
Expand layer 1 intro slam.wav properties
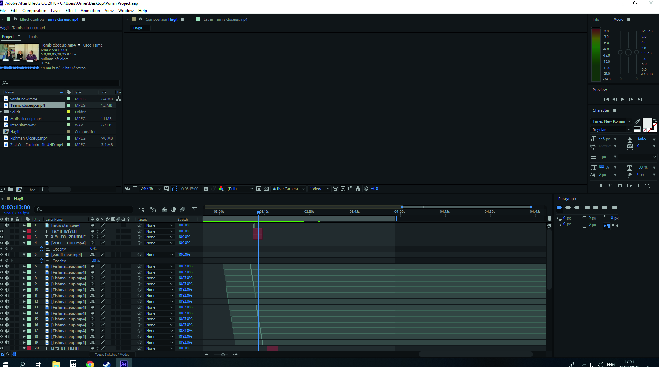(24, 225)
